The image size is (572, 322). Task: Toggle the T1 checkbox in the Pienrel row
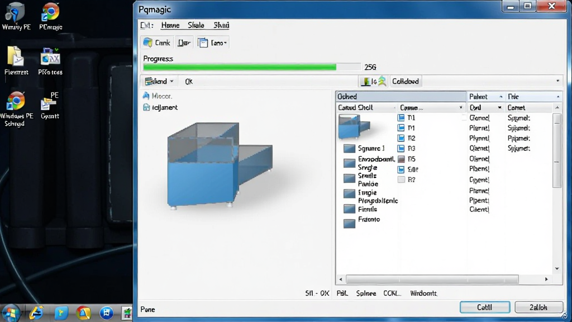tap(401, 128)
